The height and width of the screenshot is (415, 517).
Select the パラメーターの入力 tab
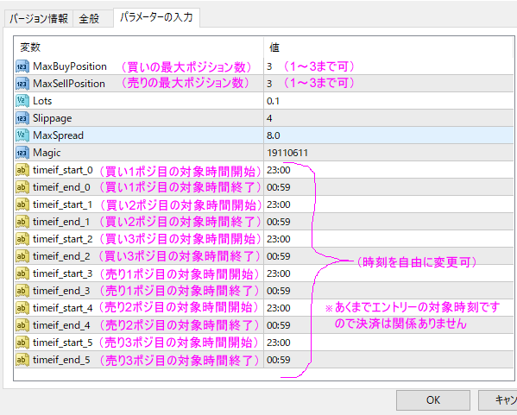coord(156,17)
